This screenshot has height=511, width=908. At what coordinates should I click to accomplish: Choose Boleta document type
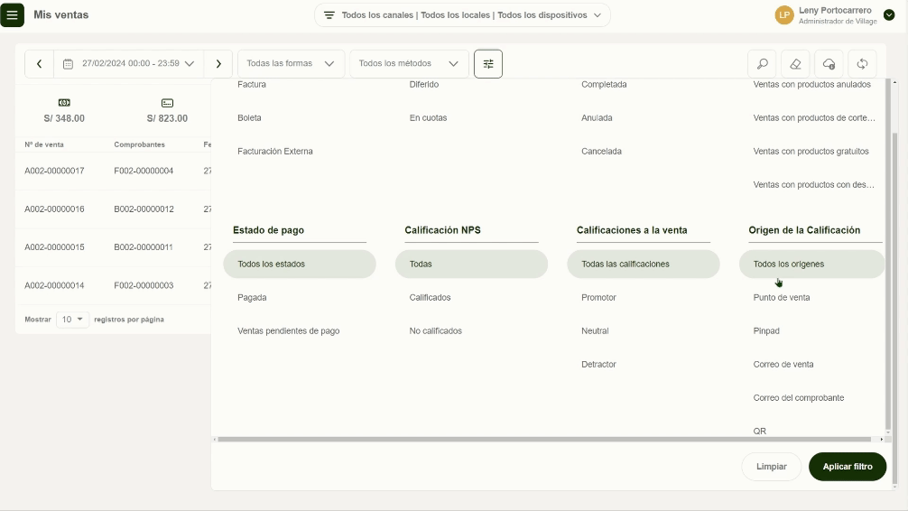click(249, 118)
